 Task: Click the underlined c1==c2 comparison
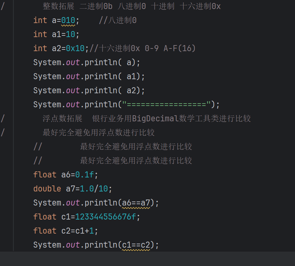tap(136, 245)
